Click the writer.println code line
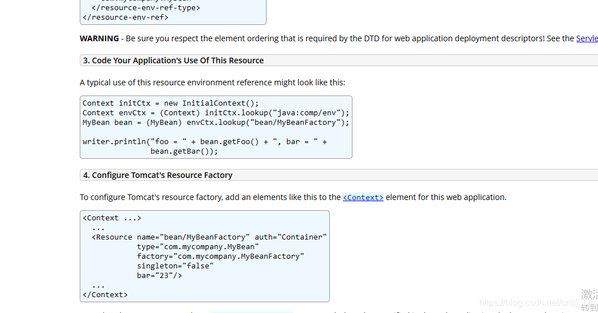Screen dimensions: 598x313 pyautogui.click(x=205, y=142)
